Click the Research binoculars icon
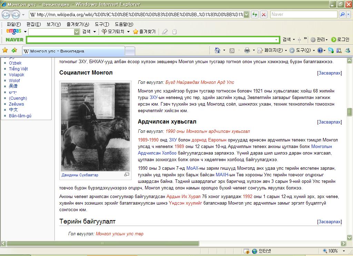 click(339, 50)
